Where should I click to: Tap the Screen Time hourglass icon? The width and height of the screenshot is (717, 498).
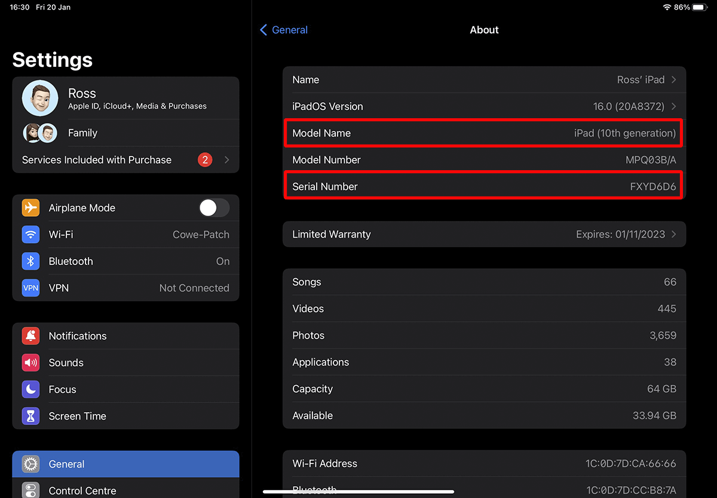[30, 416]
